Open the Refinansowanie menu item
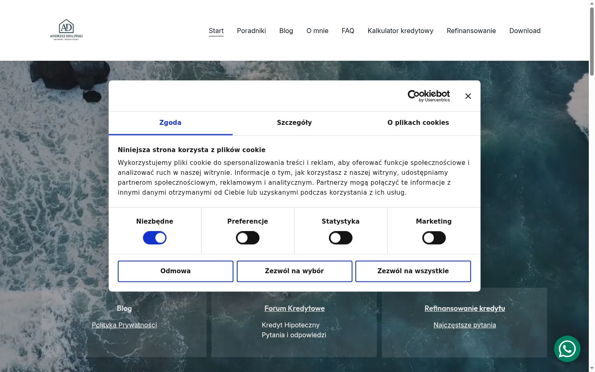 click(471, 31)
